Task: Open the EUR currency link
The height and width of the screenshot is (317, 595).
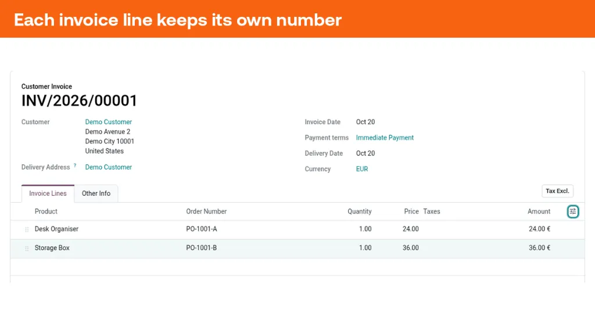Action: (x=362, y=169)
